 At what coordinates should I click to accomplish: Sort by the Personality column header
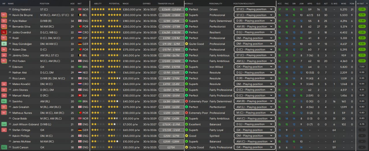tap(216, 3)
